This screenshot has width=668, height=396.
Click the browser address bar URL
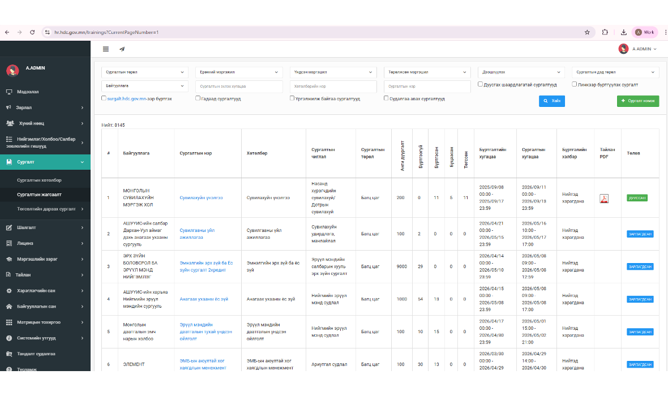pyautogui.click(x=106, y=32)
